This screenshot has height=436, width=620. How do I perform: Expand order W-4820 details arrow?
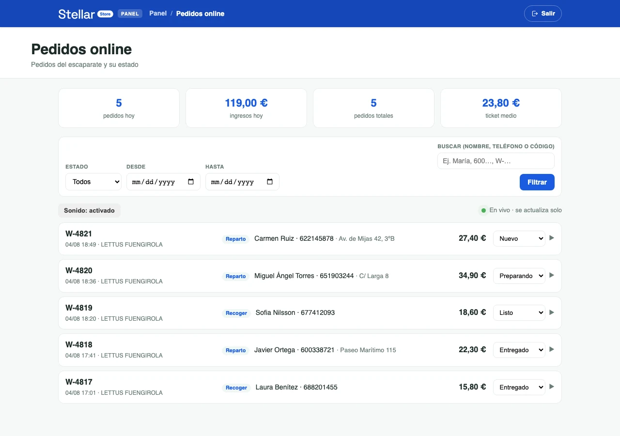click(x=551, y=275)
